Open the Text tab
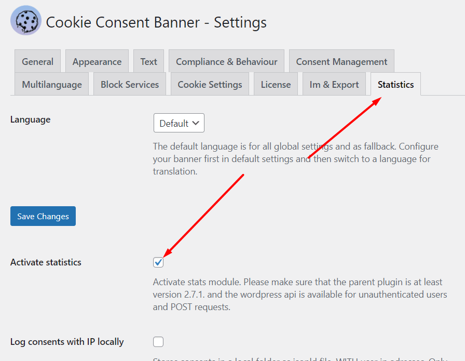The width and height of the screenshot is (465, 361). [x=148, y=61]
